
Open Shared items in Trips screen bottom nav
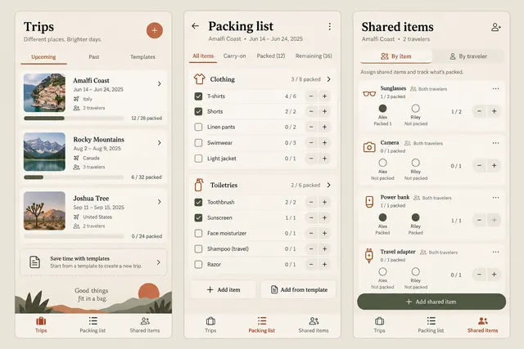(x=145, y=325)
